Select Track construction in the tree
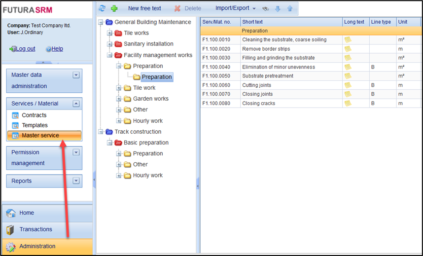423x256 pixels. click(x=138, y=132)
